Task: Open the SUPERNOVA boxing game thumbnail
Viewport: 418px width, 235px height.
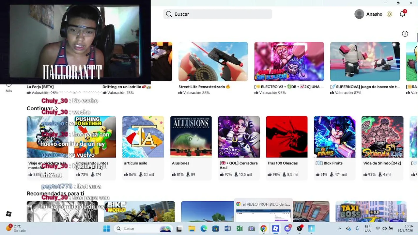Action: (x=365, y=61)
